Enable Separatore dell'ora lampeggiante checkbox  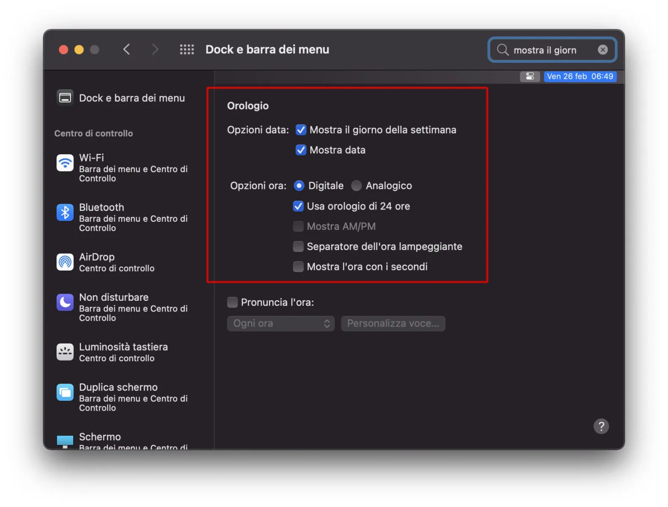coord(298,246)
